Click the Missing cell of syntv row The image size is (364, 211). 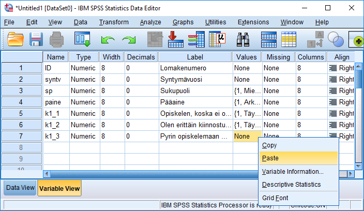tap(279, 80)
